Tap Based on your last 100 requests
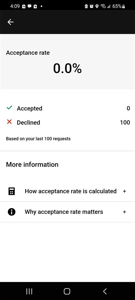The image size is (135, 300). [38, 138]
